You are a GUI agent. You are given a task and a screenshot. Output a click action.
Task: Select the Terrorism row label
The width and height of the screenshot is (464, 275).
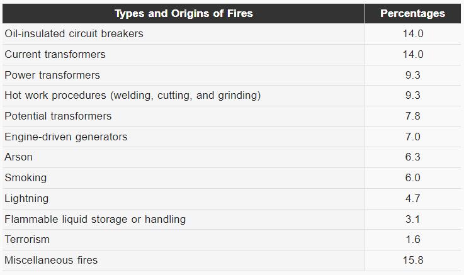click(27, 240)
